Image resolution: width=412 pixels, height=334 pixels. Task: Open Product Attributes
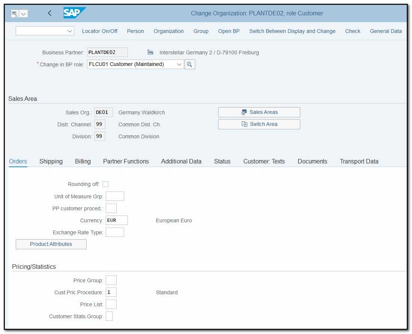click(51, 244)
